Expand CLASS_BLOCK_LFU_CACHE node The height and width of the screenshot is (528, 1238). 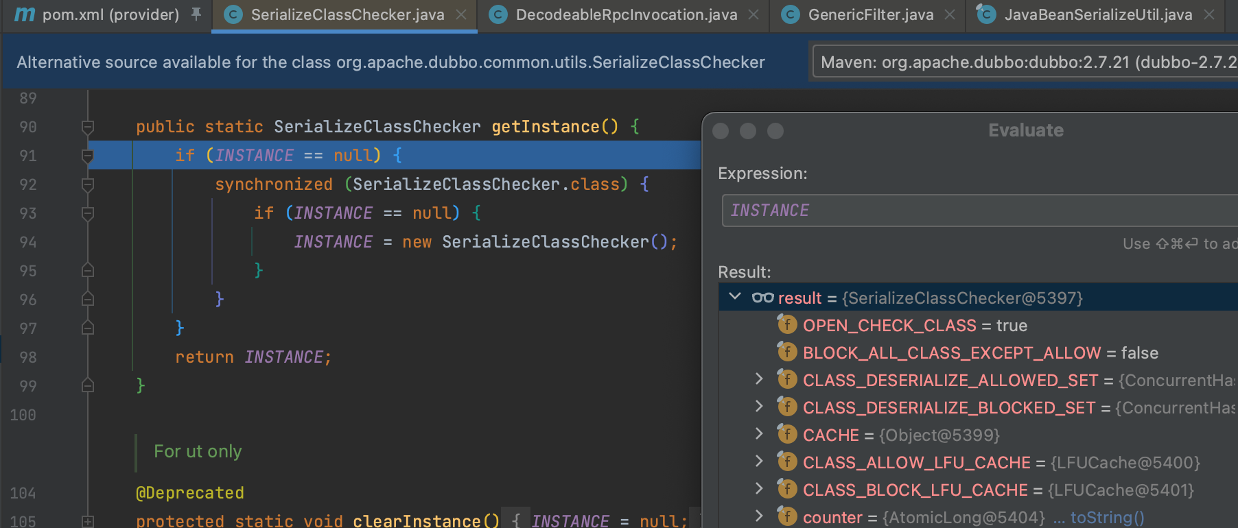759,489
